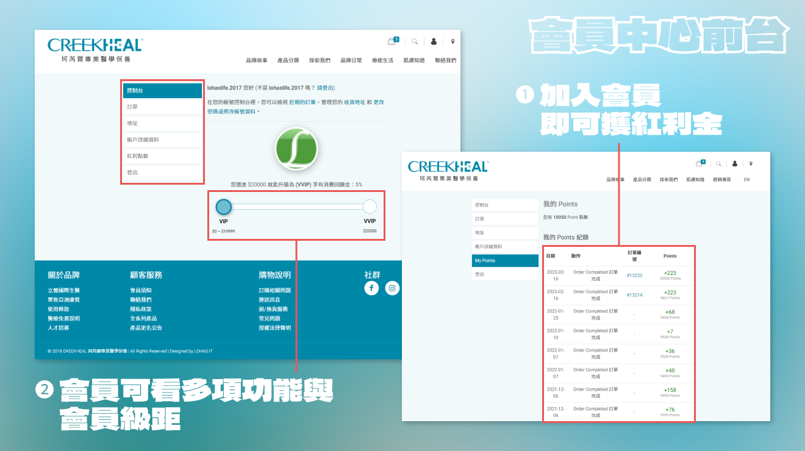The image size is (805, 451).
Task: Open 授權法律聲明 in the footer
Action: (x=275, y=328)
